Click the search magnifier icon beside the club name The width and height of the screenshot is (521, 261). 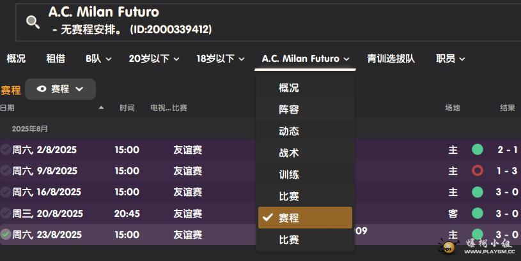tap(33, 22)
